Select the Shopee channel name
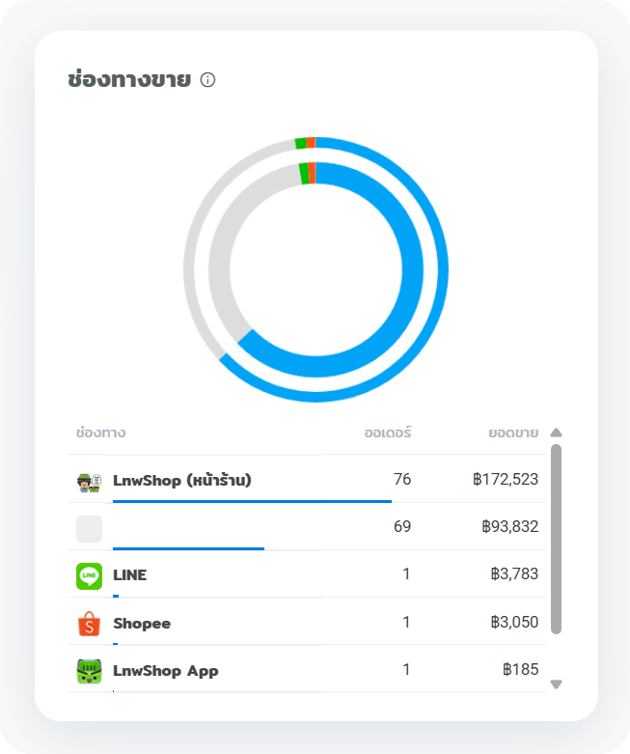This screenshot has height=754, width=630. click(x=142, y=624)
